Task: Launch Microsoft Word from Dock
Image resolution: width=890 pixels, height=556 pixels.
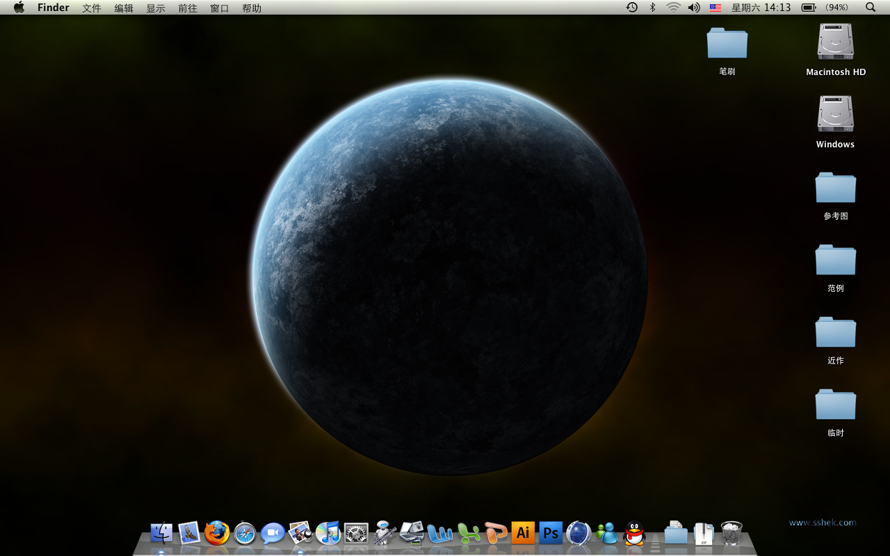Action: pyautogui.click(x=439, y=533)
